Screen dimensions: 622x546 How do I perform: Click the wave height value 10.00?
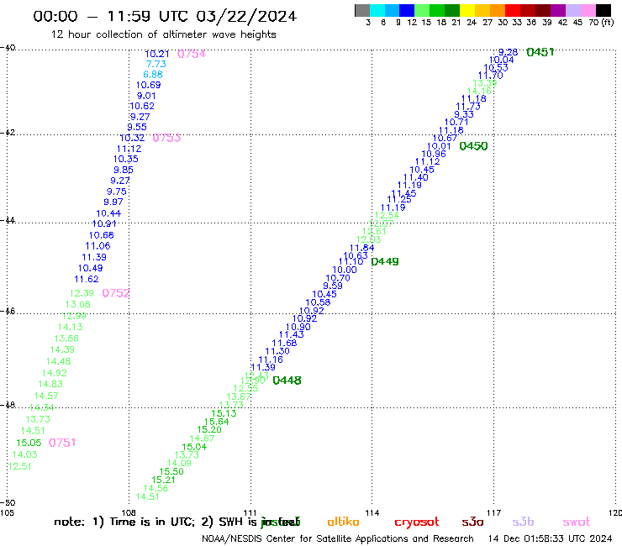(x=345, y=270)
